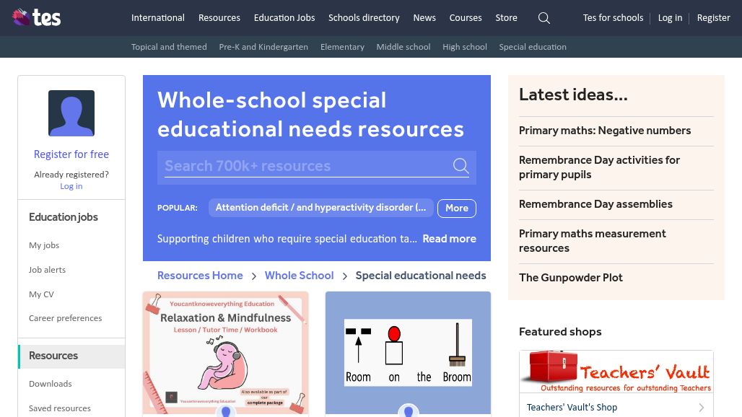Open the Relaxation & Mindfulness resource thumbnail
This screenshot has height=417, width=742.
[225, 352]
